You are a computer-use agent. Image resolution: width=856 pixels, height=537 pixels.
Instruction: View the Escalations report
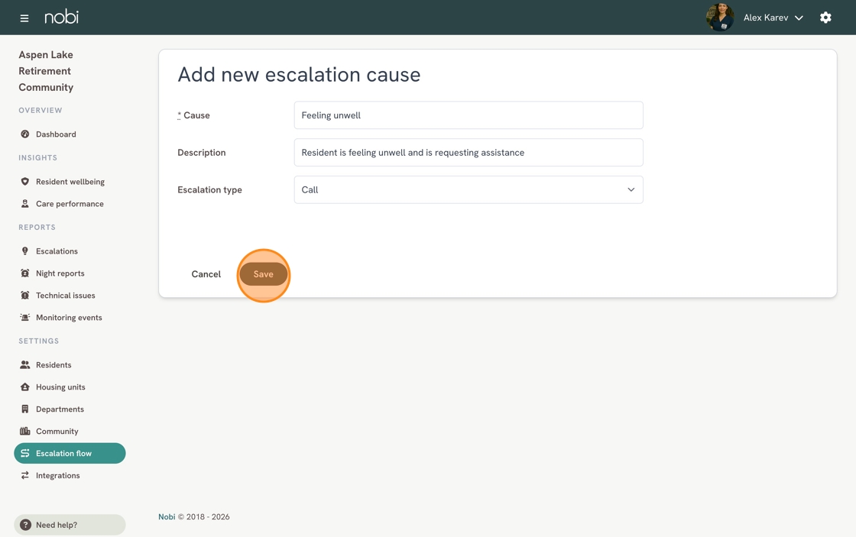click(x=57, y=251)
